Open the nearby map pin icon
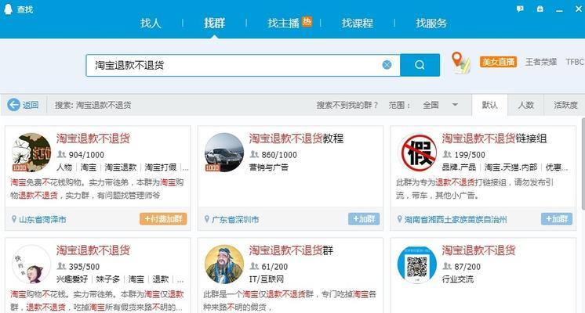 tap(460, 63)
